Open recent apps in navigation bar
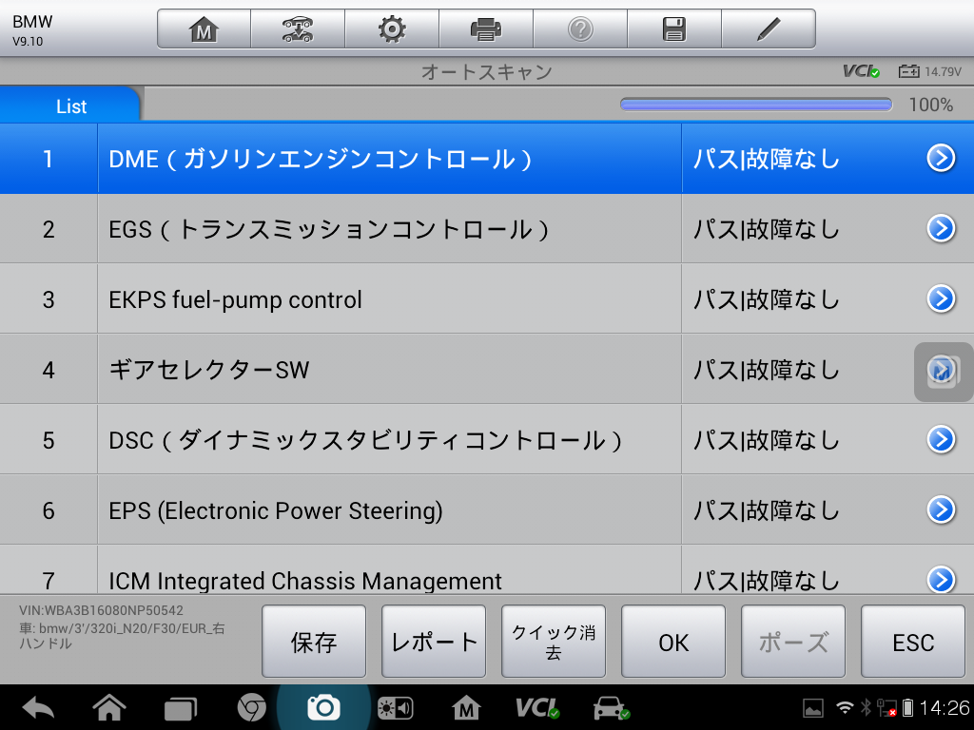The height and width of the screenshot is (730, 974). 180,708
